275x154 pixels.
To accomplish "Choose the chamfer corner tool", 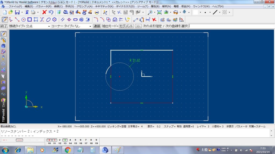I will pyautogui.click(x=102, y=20).
